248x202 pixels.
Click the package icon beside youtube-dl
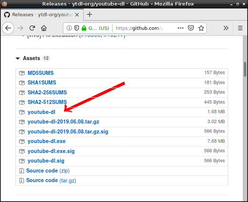[x=22, y=112]
